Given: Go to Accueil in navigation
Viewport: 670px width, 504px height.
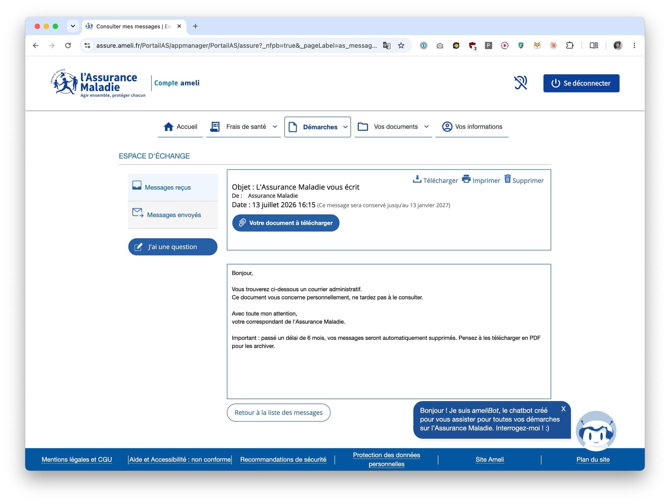Looking at the screenshot, I should click(x=180, y=127).
